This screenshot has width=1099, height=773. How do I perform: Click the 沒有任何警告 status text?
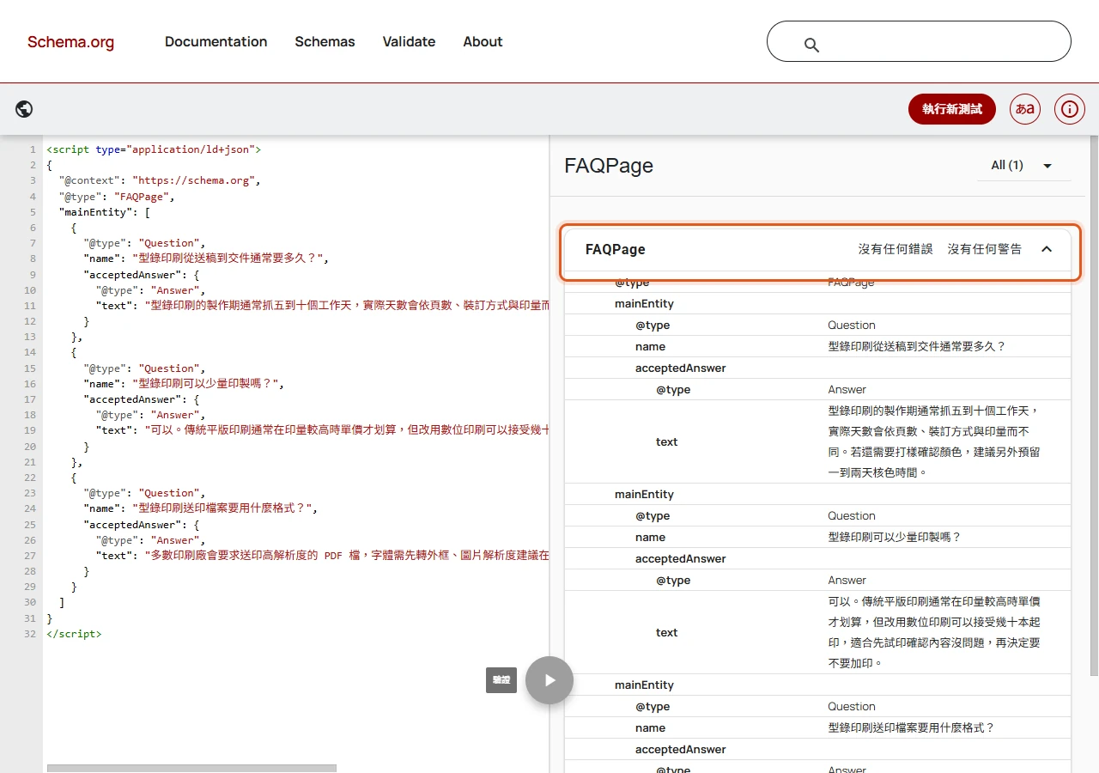[985, 249]
